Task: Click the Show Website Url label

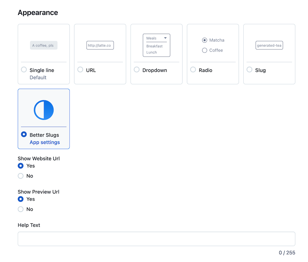Action: tap(39, 159)
